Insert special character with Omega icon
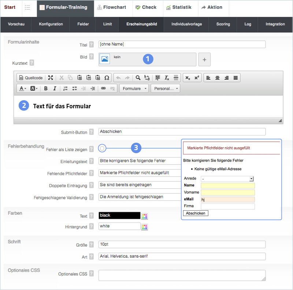293x290 pixels. click(107, 78)
